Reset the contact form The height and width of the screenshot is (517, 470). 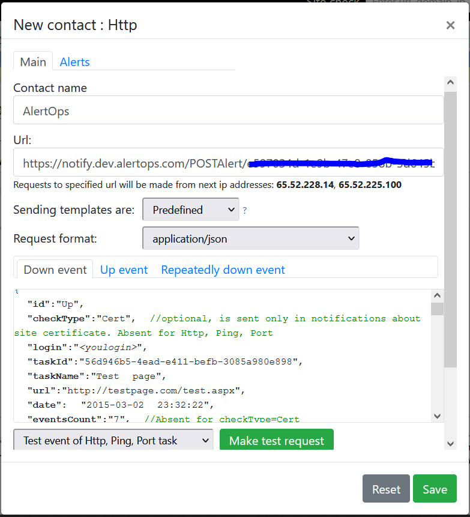(386, 489)
